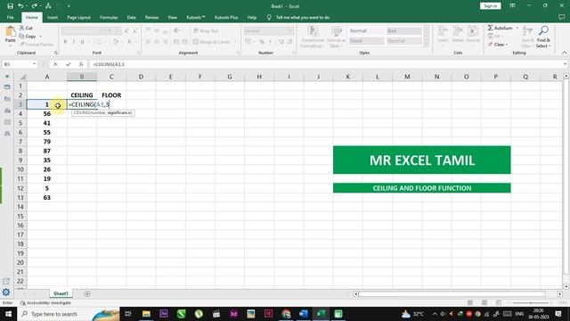Image resolution: width=570 pixels, height=321 pixels.
Task: Click the MR EXCEL TAMIL banner
Action: click(x=421, y=160)
